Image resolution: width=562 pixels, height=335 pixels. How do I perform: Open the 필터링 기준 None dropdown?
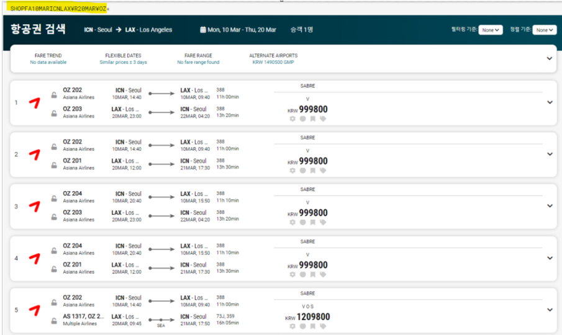(x=491, y=30)
